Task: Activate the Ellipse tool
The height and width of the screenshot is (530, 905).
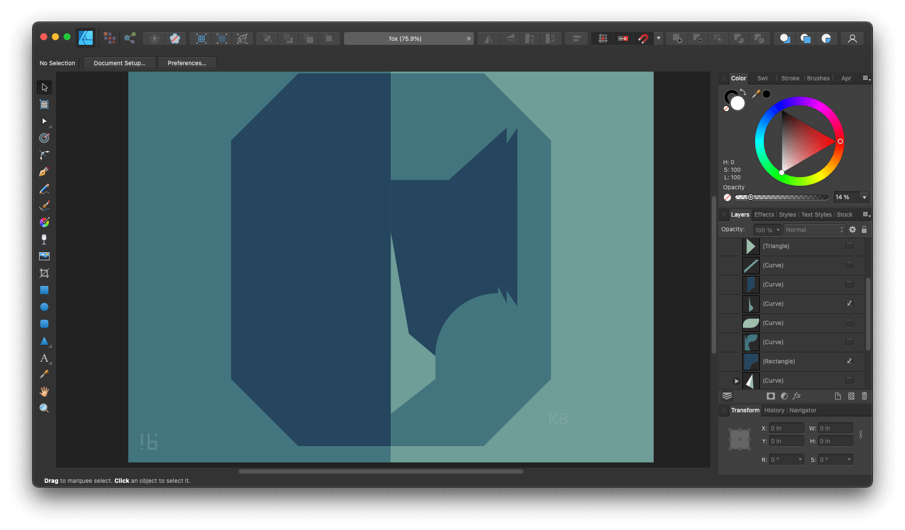Action: click(44, 306)
